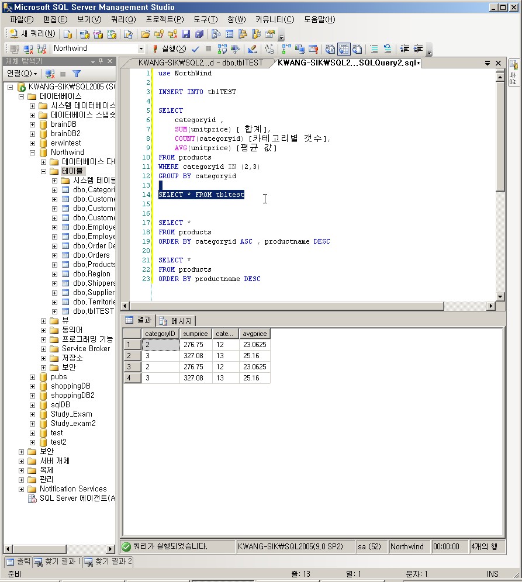The image size is (522, 582).
Task: Click the Disconnect query toolbar icon
Action: 28,49
